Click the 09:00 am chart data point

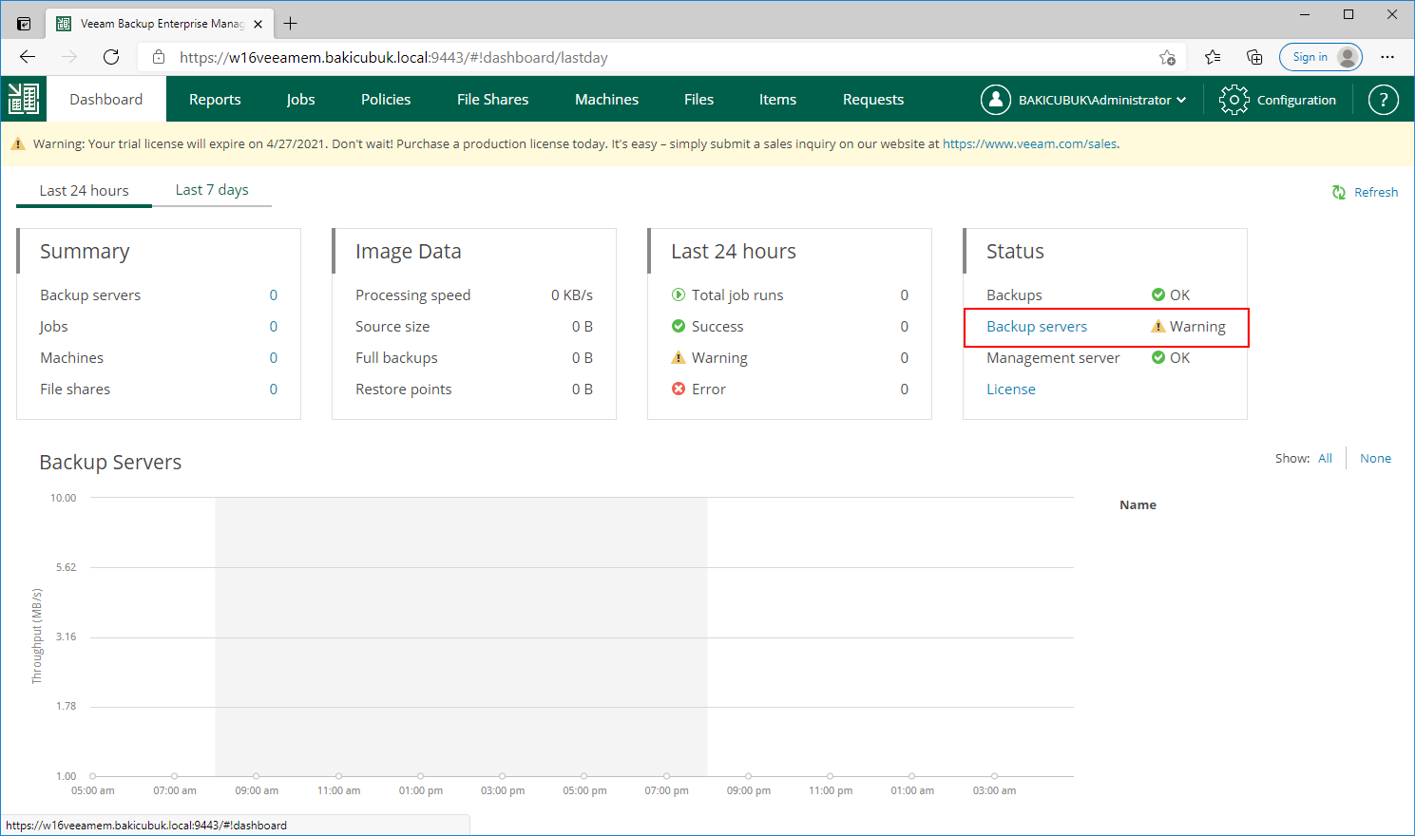257,776
